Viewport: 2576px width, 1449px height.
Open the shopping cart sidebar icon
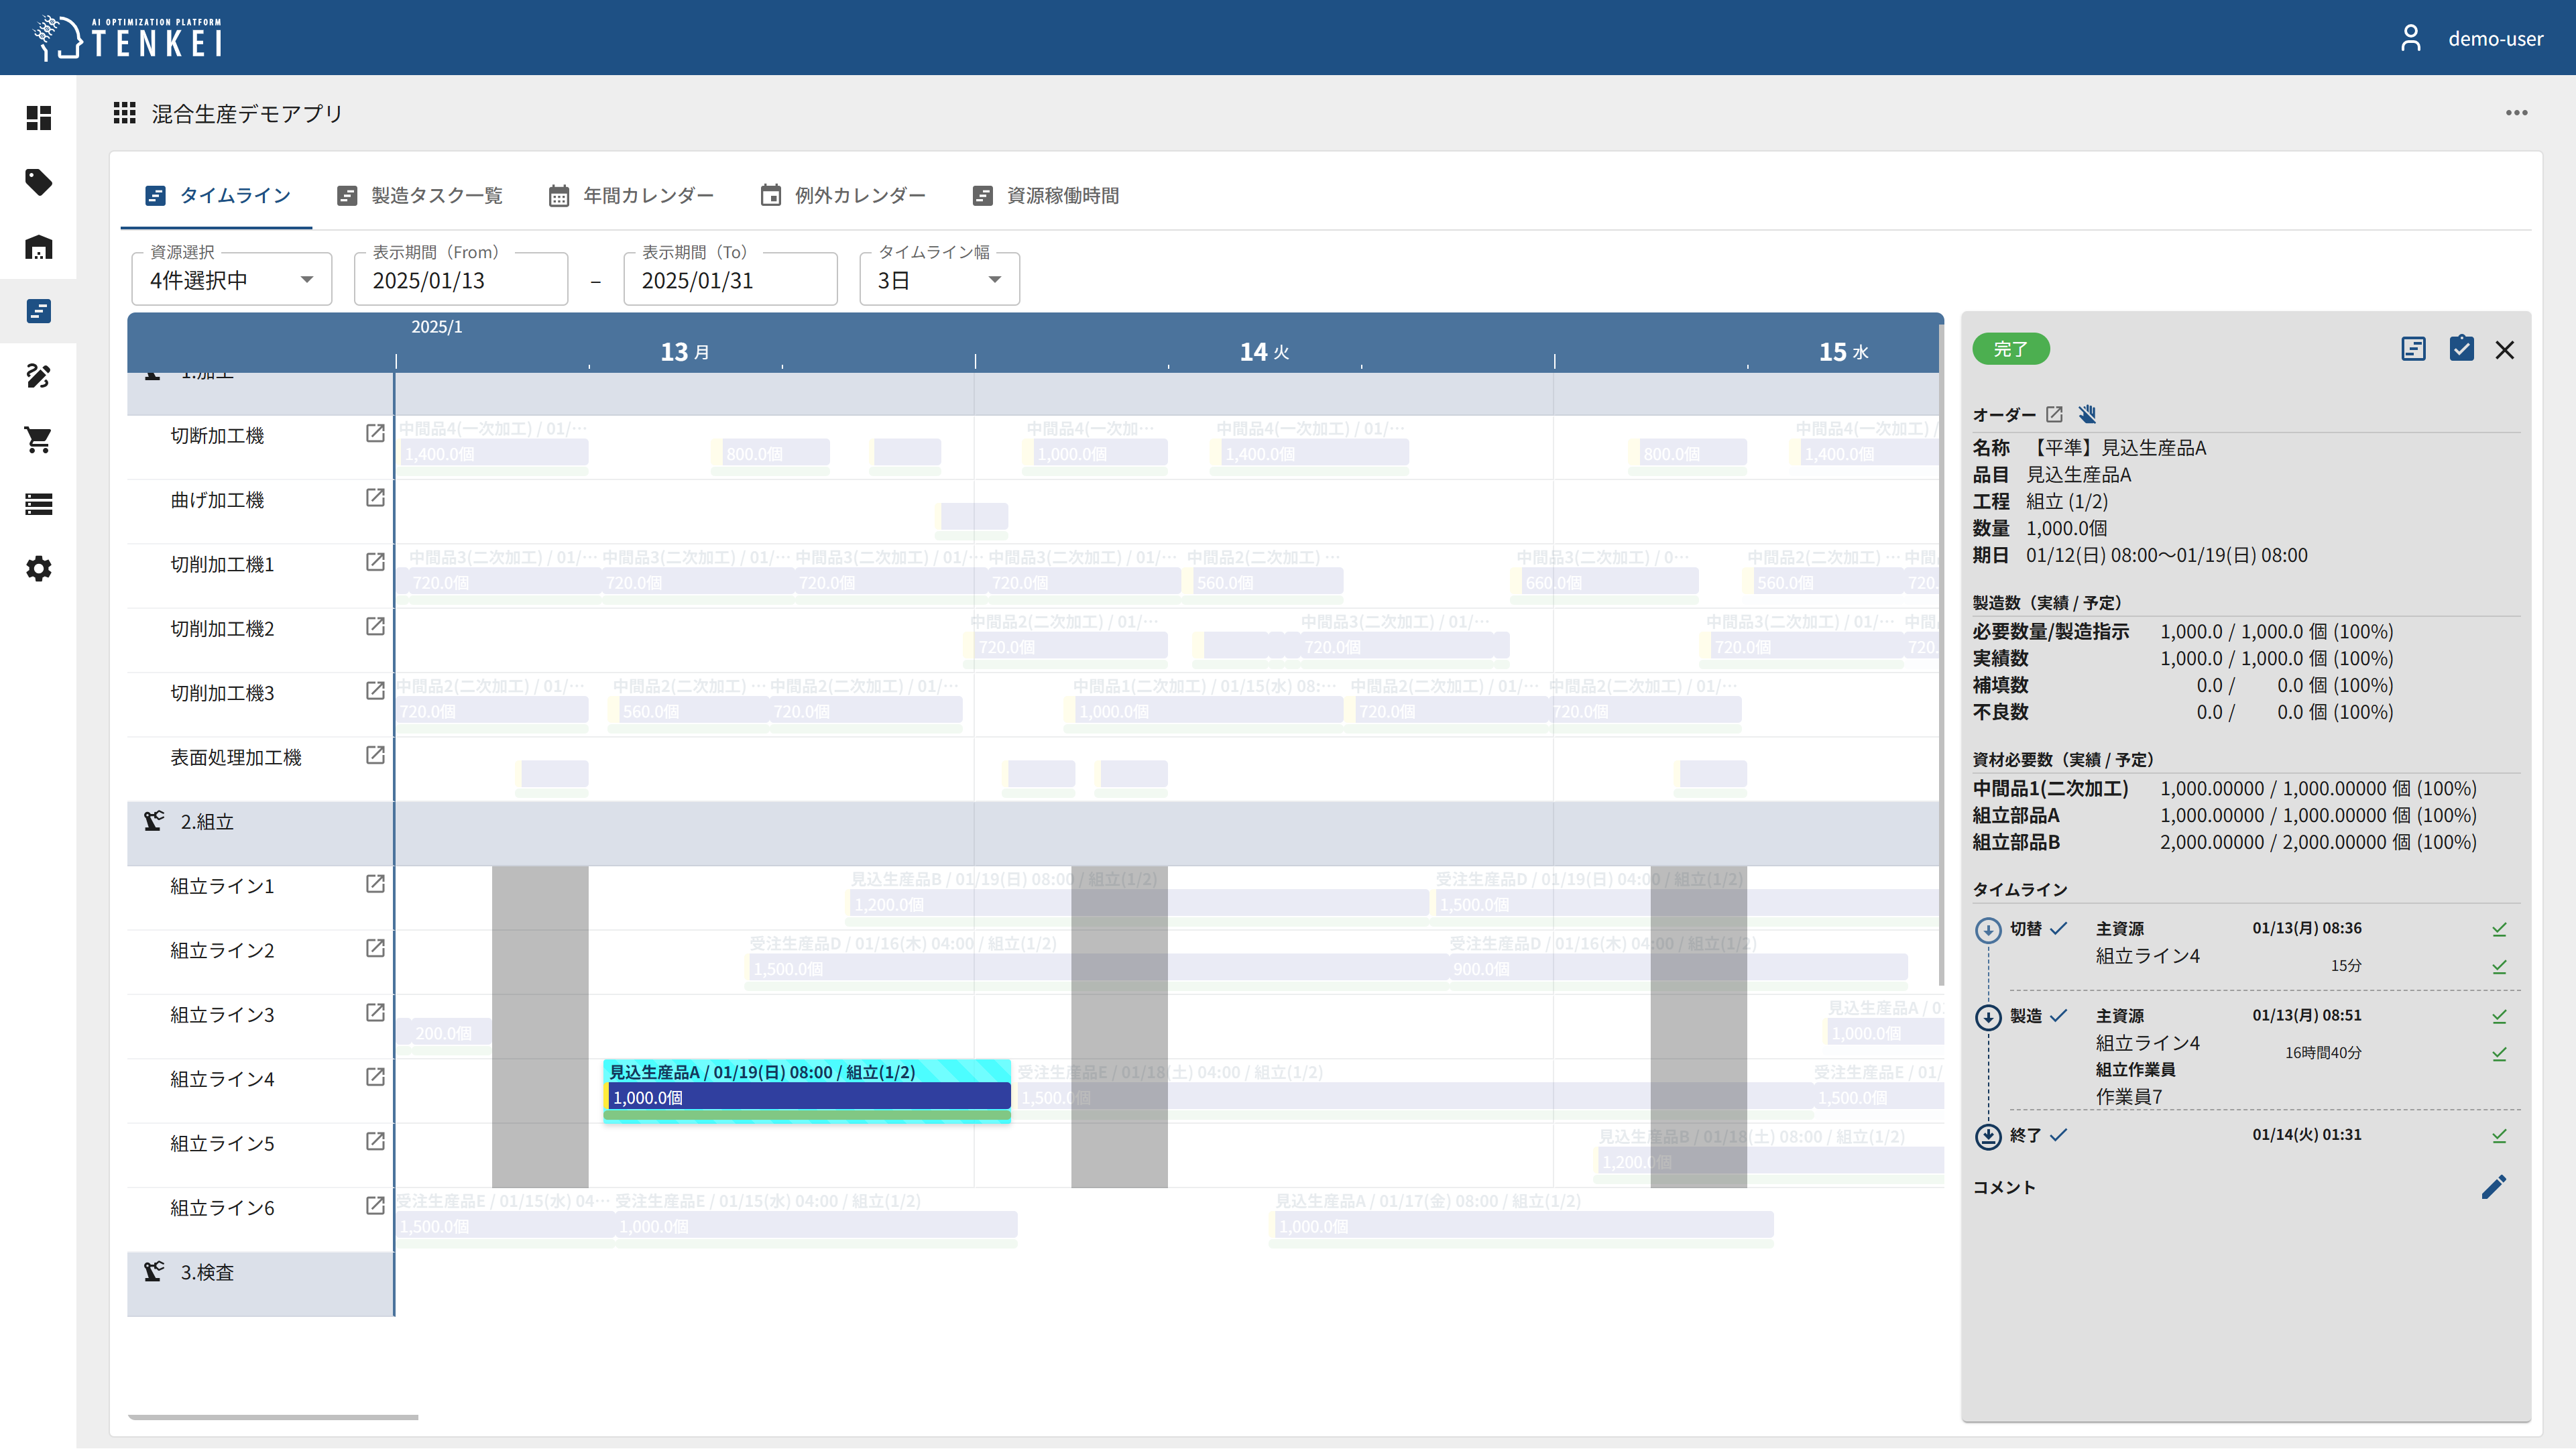tap(38, 440)
